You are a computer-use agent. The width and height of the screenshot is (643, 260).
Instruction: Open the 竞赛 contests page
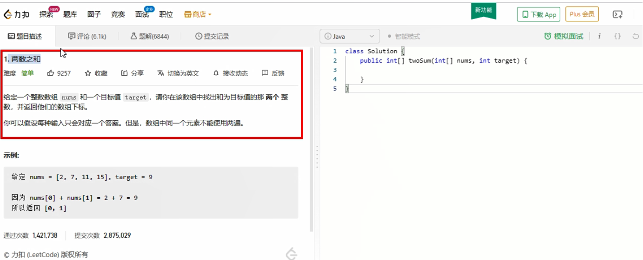click(118, 14)
